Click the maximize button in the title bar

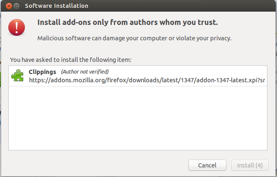(x=16, y=6)
